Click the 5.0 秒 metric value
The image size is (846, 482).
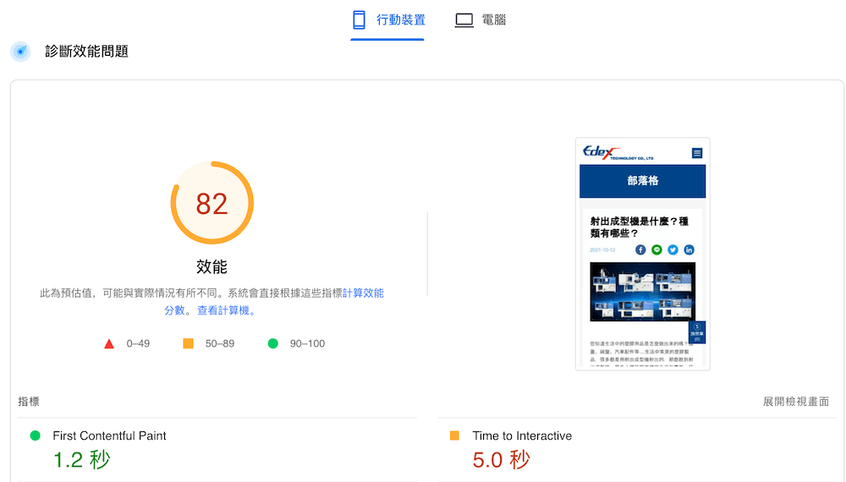click(x=501, y=460)
